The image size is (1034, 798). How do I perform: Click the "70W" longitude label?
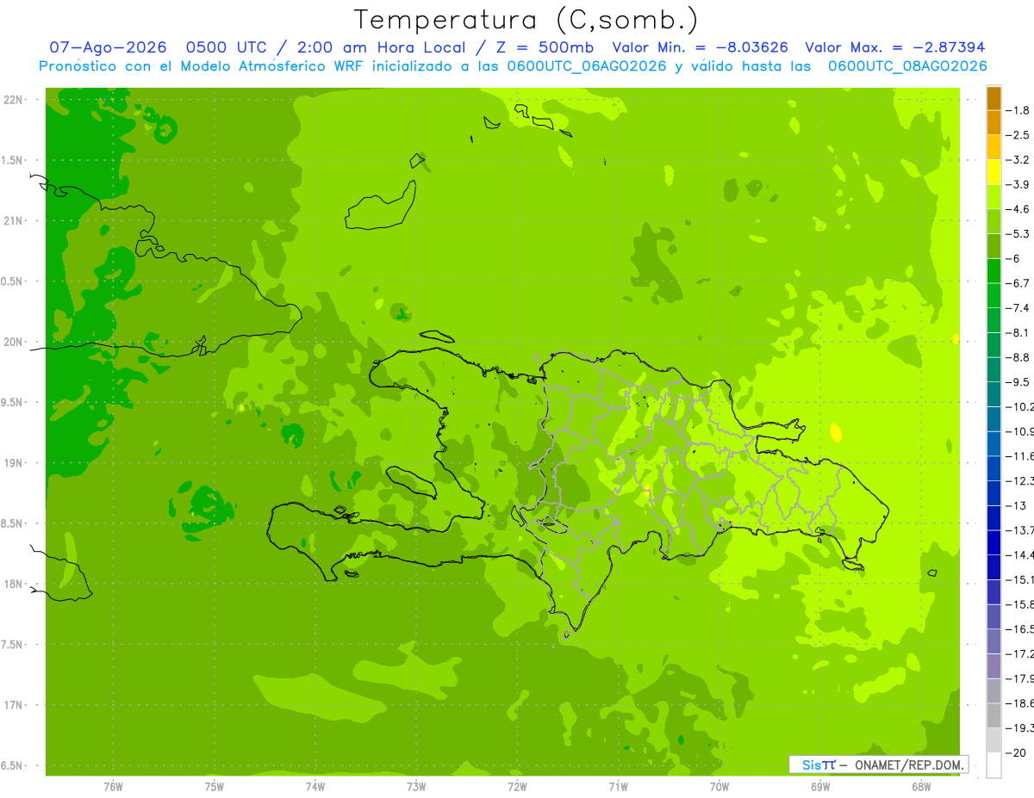[x=719, y=786]
